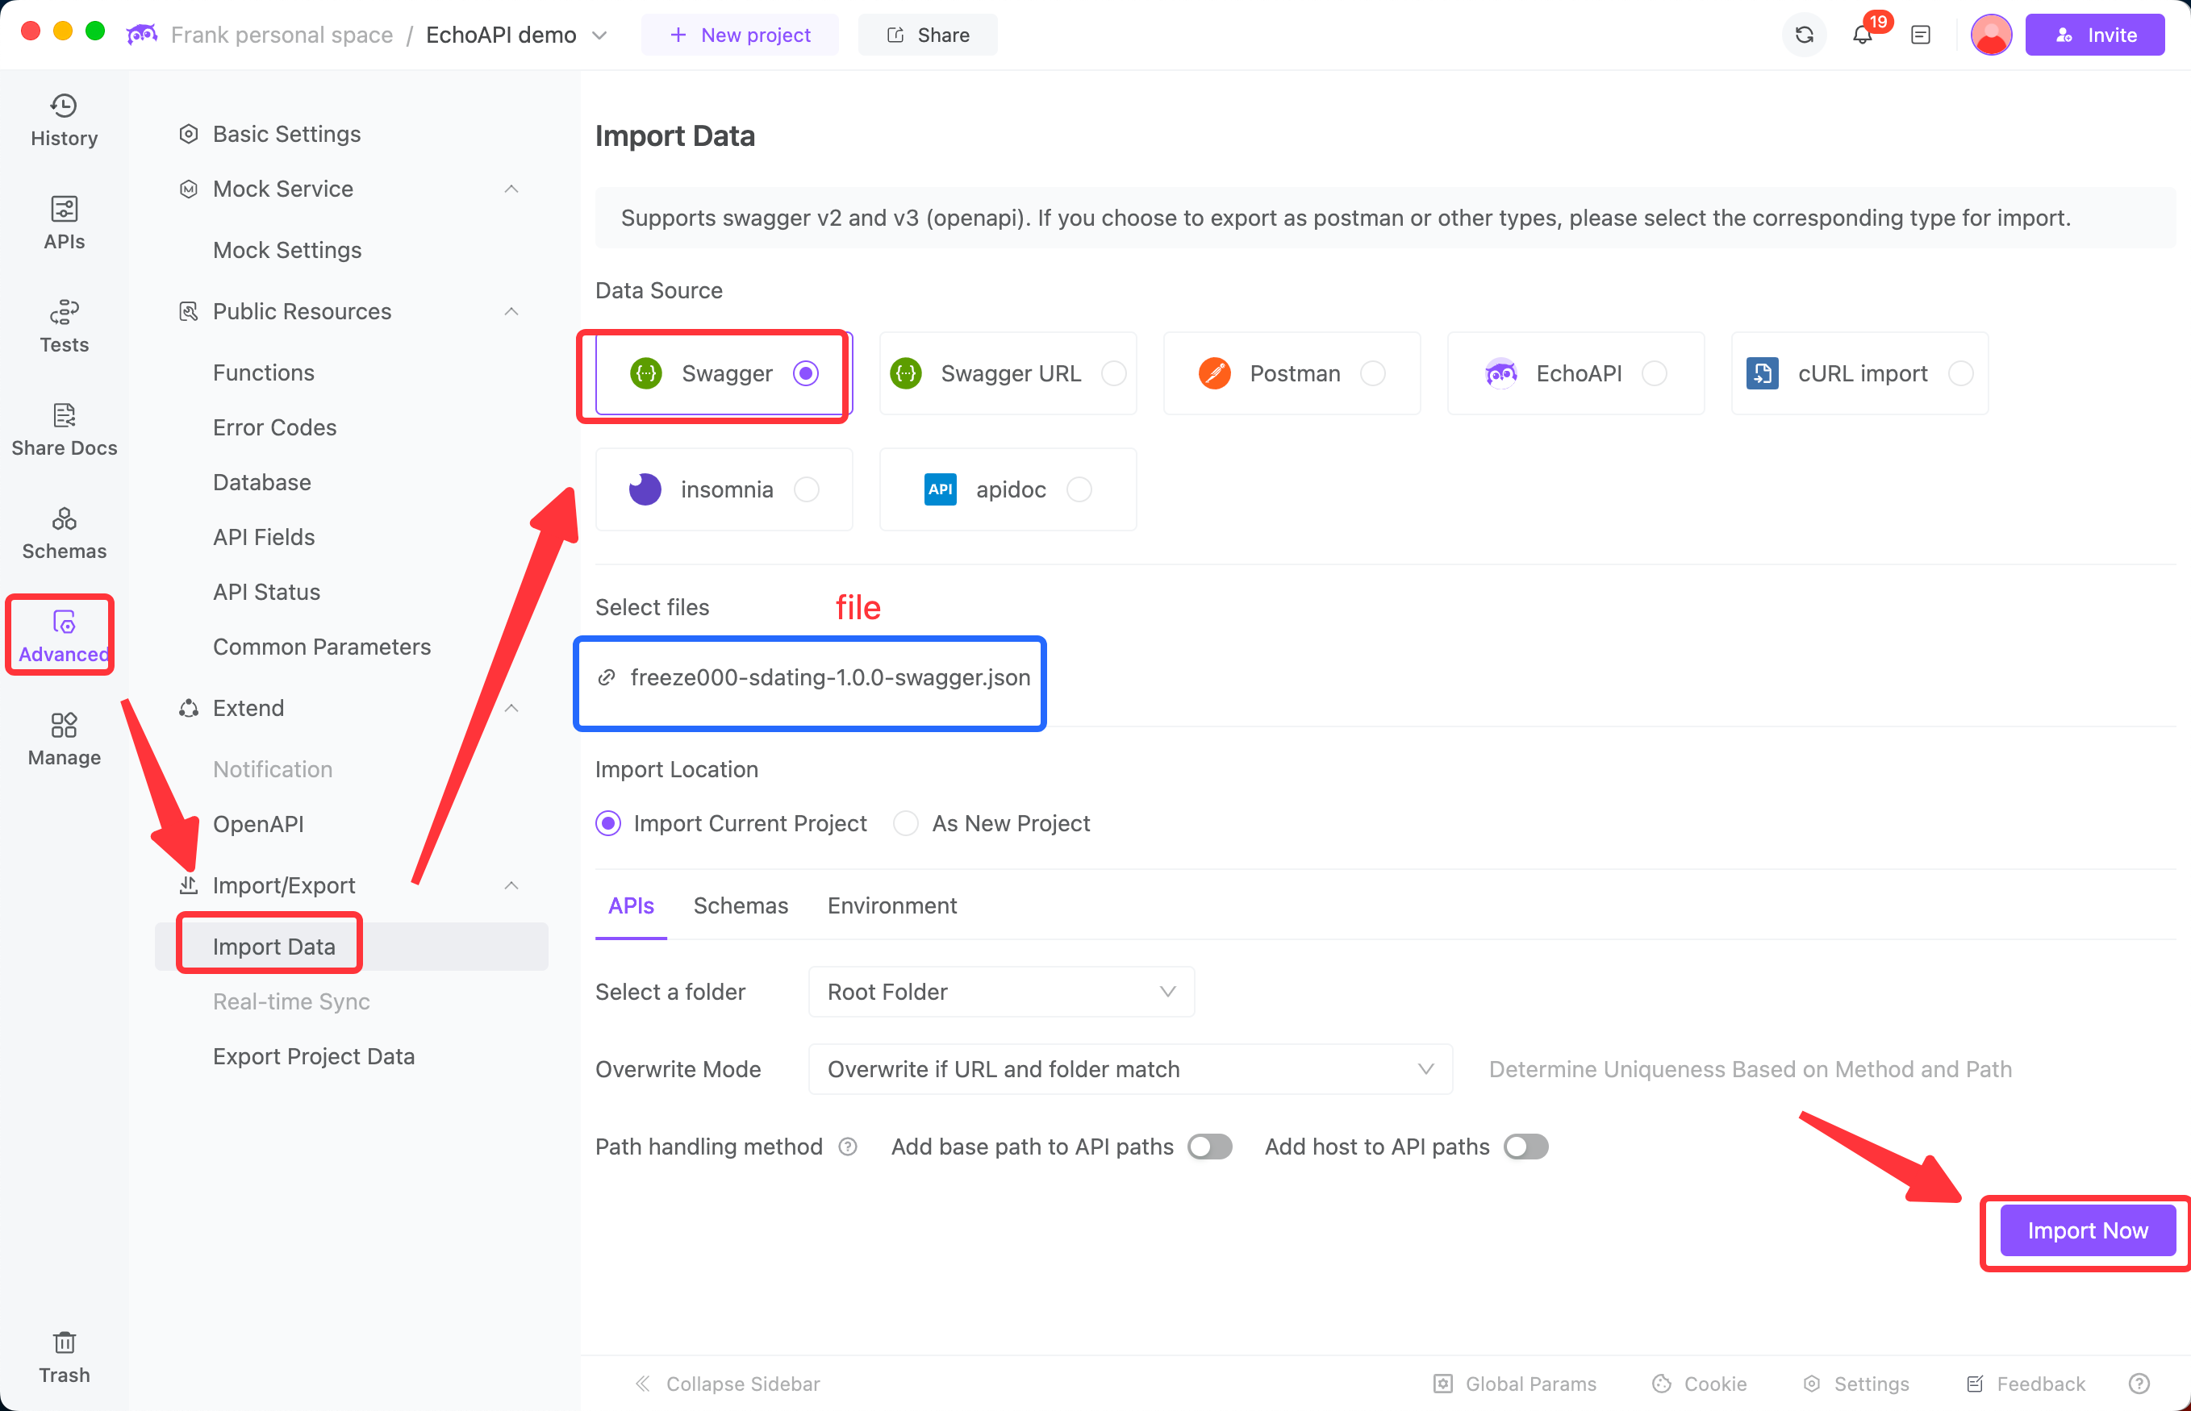Click the Import Now button
This screenshot has width=2191, height=1411.
point(2086,1230)
